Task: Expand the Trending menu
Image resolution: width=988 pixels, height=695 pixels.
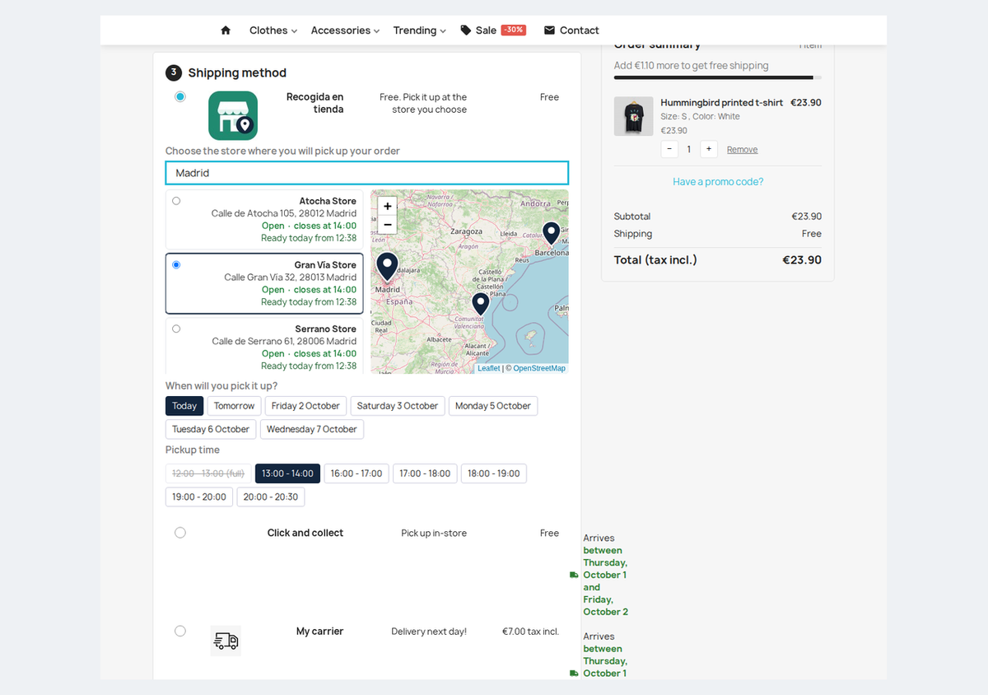Action: point(419,30)
